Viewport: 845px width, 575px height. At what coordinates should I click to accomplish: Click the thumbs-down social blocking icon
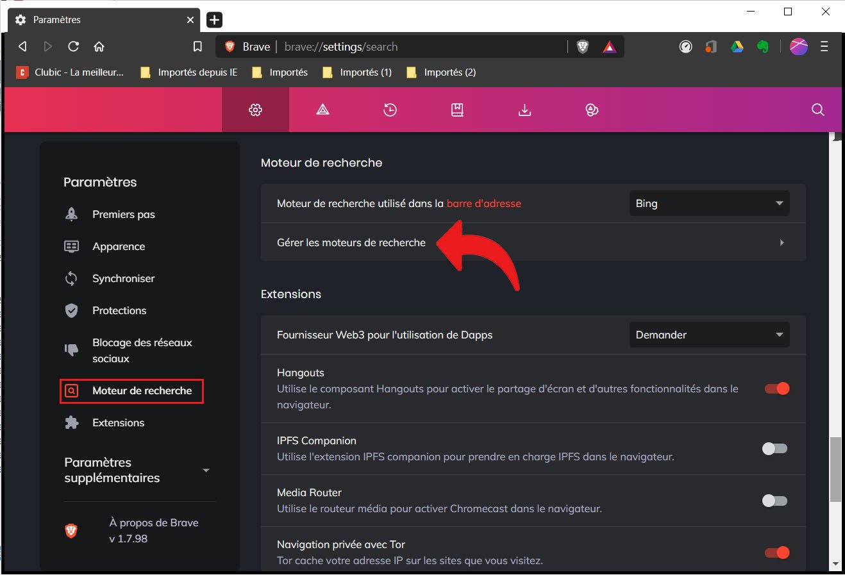pyautogui.click(x=71, y=349)
